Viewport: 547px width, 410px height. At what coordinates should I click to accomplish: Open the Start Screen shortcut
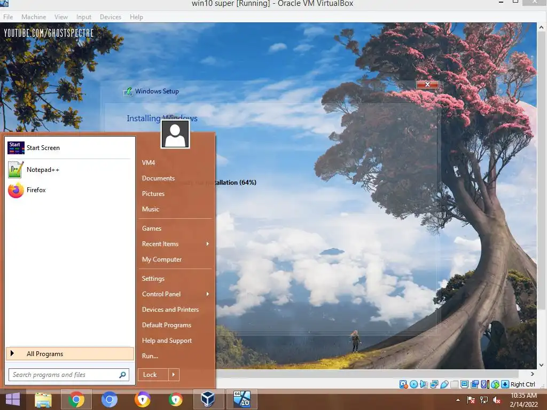click(69, 148)
